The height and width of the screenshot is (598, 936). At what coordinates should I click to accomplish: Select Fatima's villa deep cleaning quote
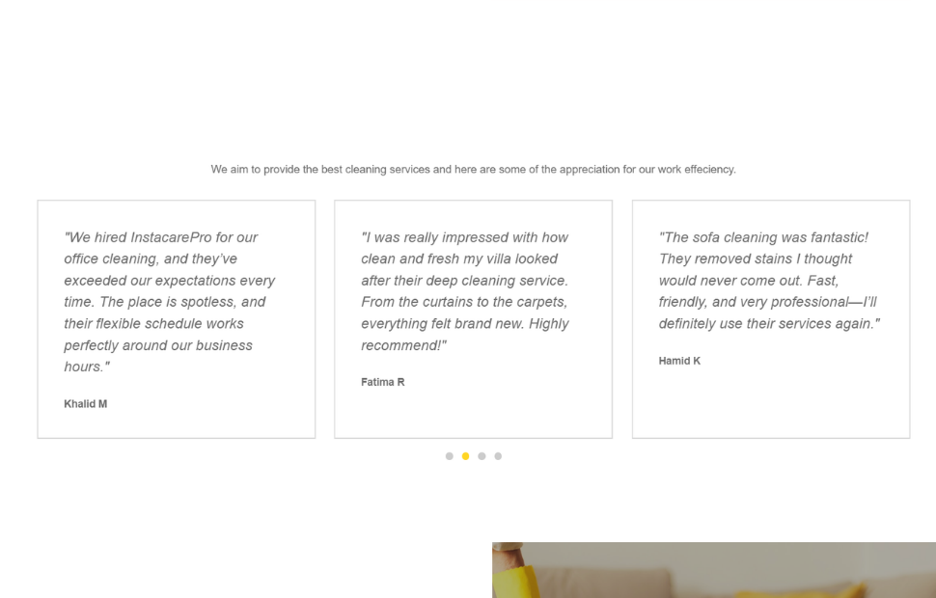tap(465, 291)
